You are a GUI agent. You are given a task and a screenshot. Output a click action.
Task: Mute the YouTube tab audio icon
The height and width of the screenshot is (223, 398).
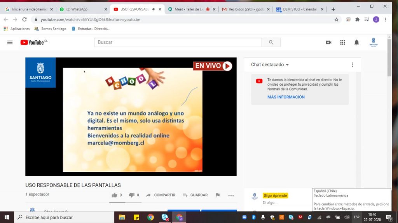click(x=154, y=9)
